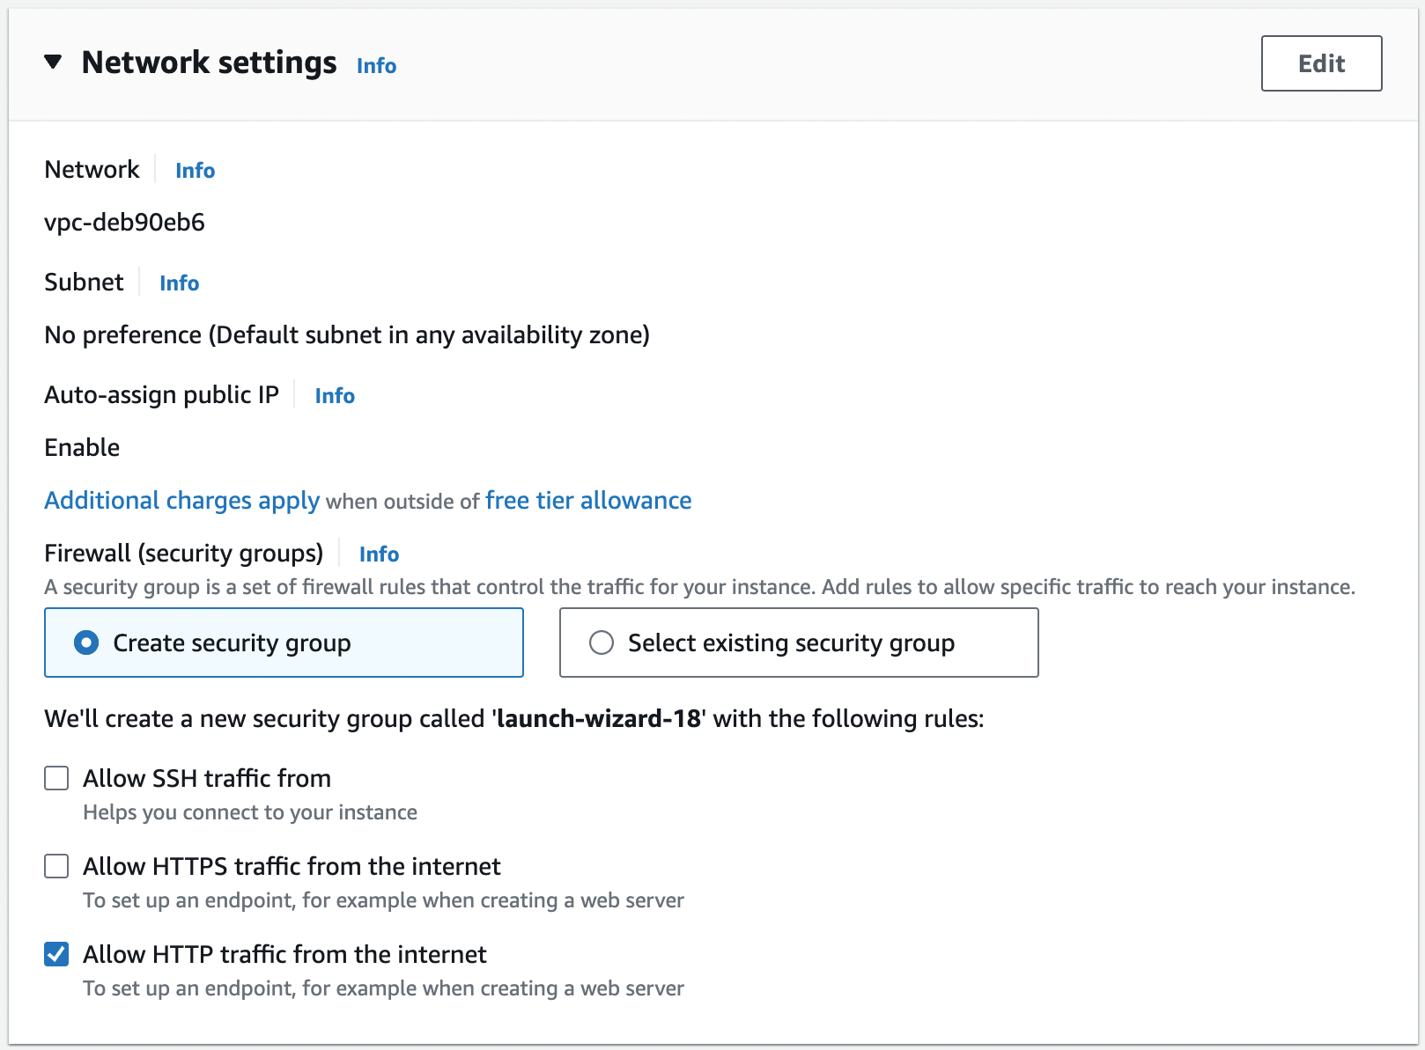Open the Firewall security groups Info link

pyautogui.click(x=379, y=554)
